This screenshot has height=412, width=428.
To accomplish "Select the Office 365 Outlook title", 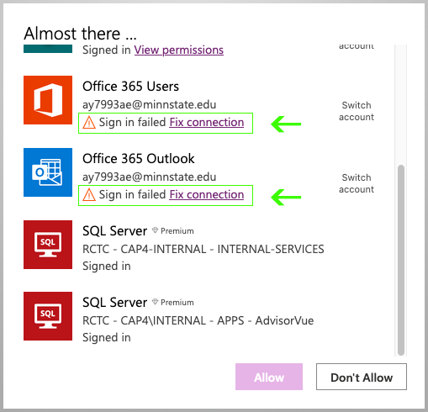I will pyautogui.click(x=139, y=159).
